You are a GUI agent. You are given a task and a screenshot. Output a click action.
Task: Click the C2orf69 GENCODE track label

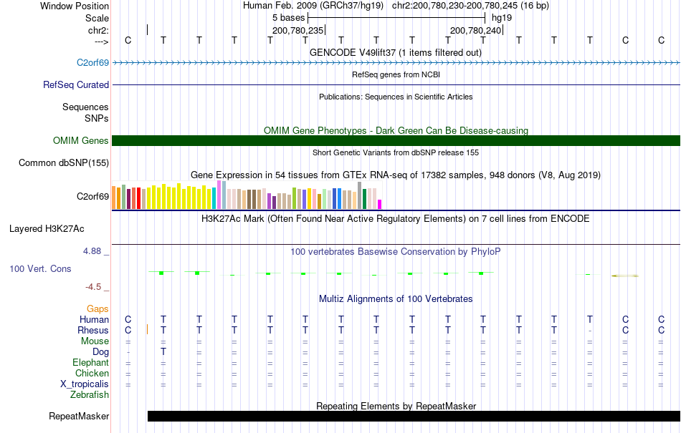click(x=92, y=63)
